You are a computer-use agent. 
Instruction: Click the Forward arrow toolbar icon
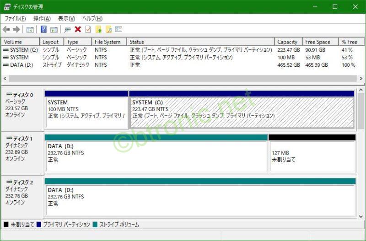[16, 29]
